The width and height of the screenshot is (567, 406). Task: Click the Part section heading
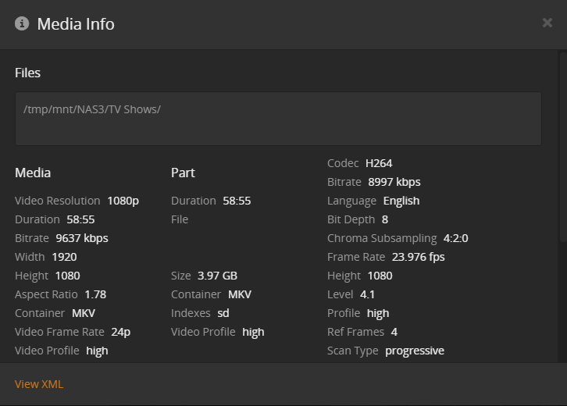183,173
